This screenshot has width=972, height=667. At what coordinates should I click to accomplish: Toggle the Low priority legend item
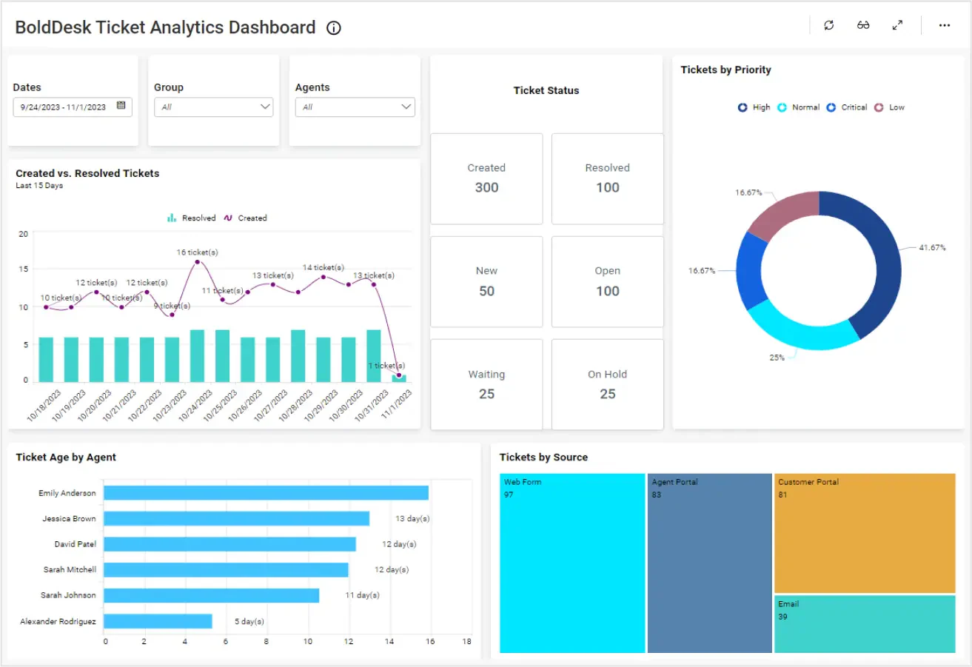coord(889,107)
